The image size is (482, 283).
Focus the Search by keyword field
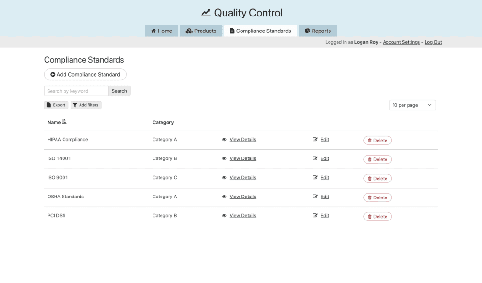pyautogui.click(x=76, y=91)
